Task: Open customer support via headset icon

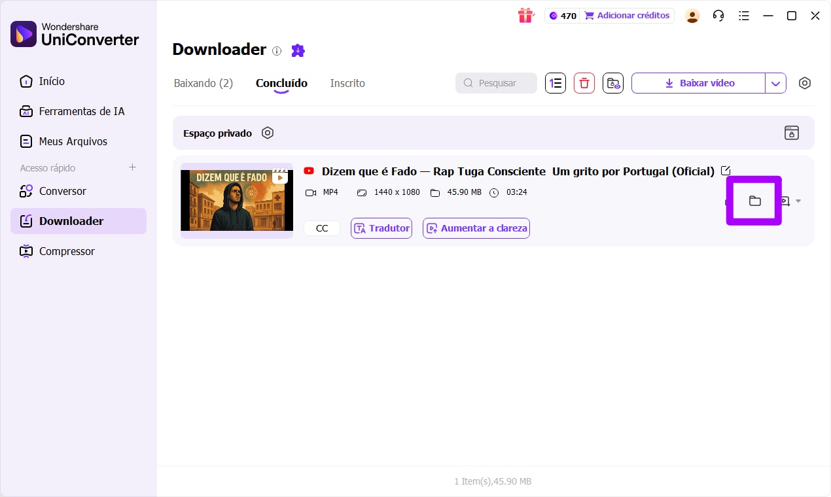Action: point(718,16)
